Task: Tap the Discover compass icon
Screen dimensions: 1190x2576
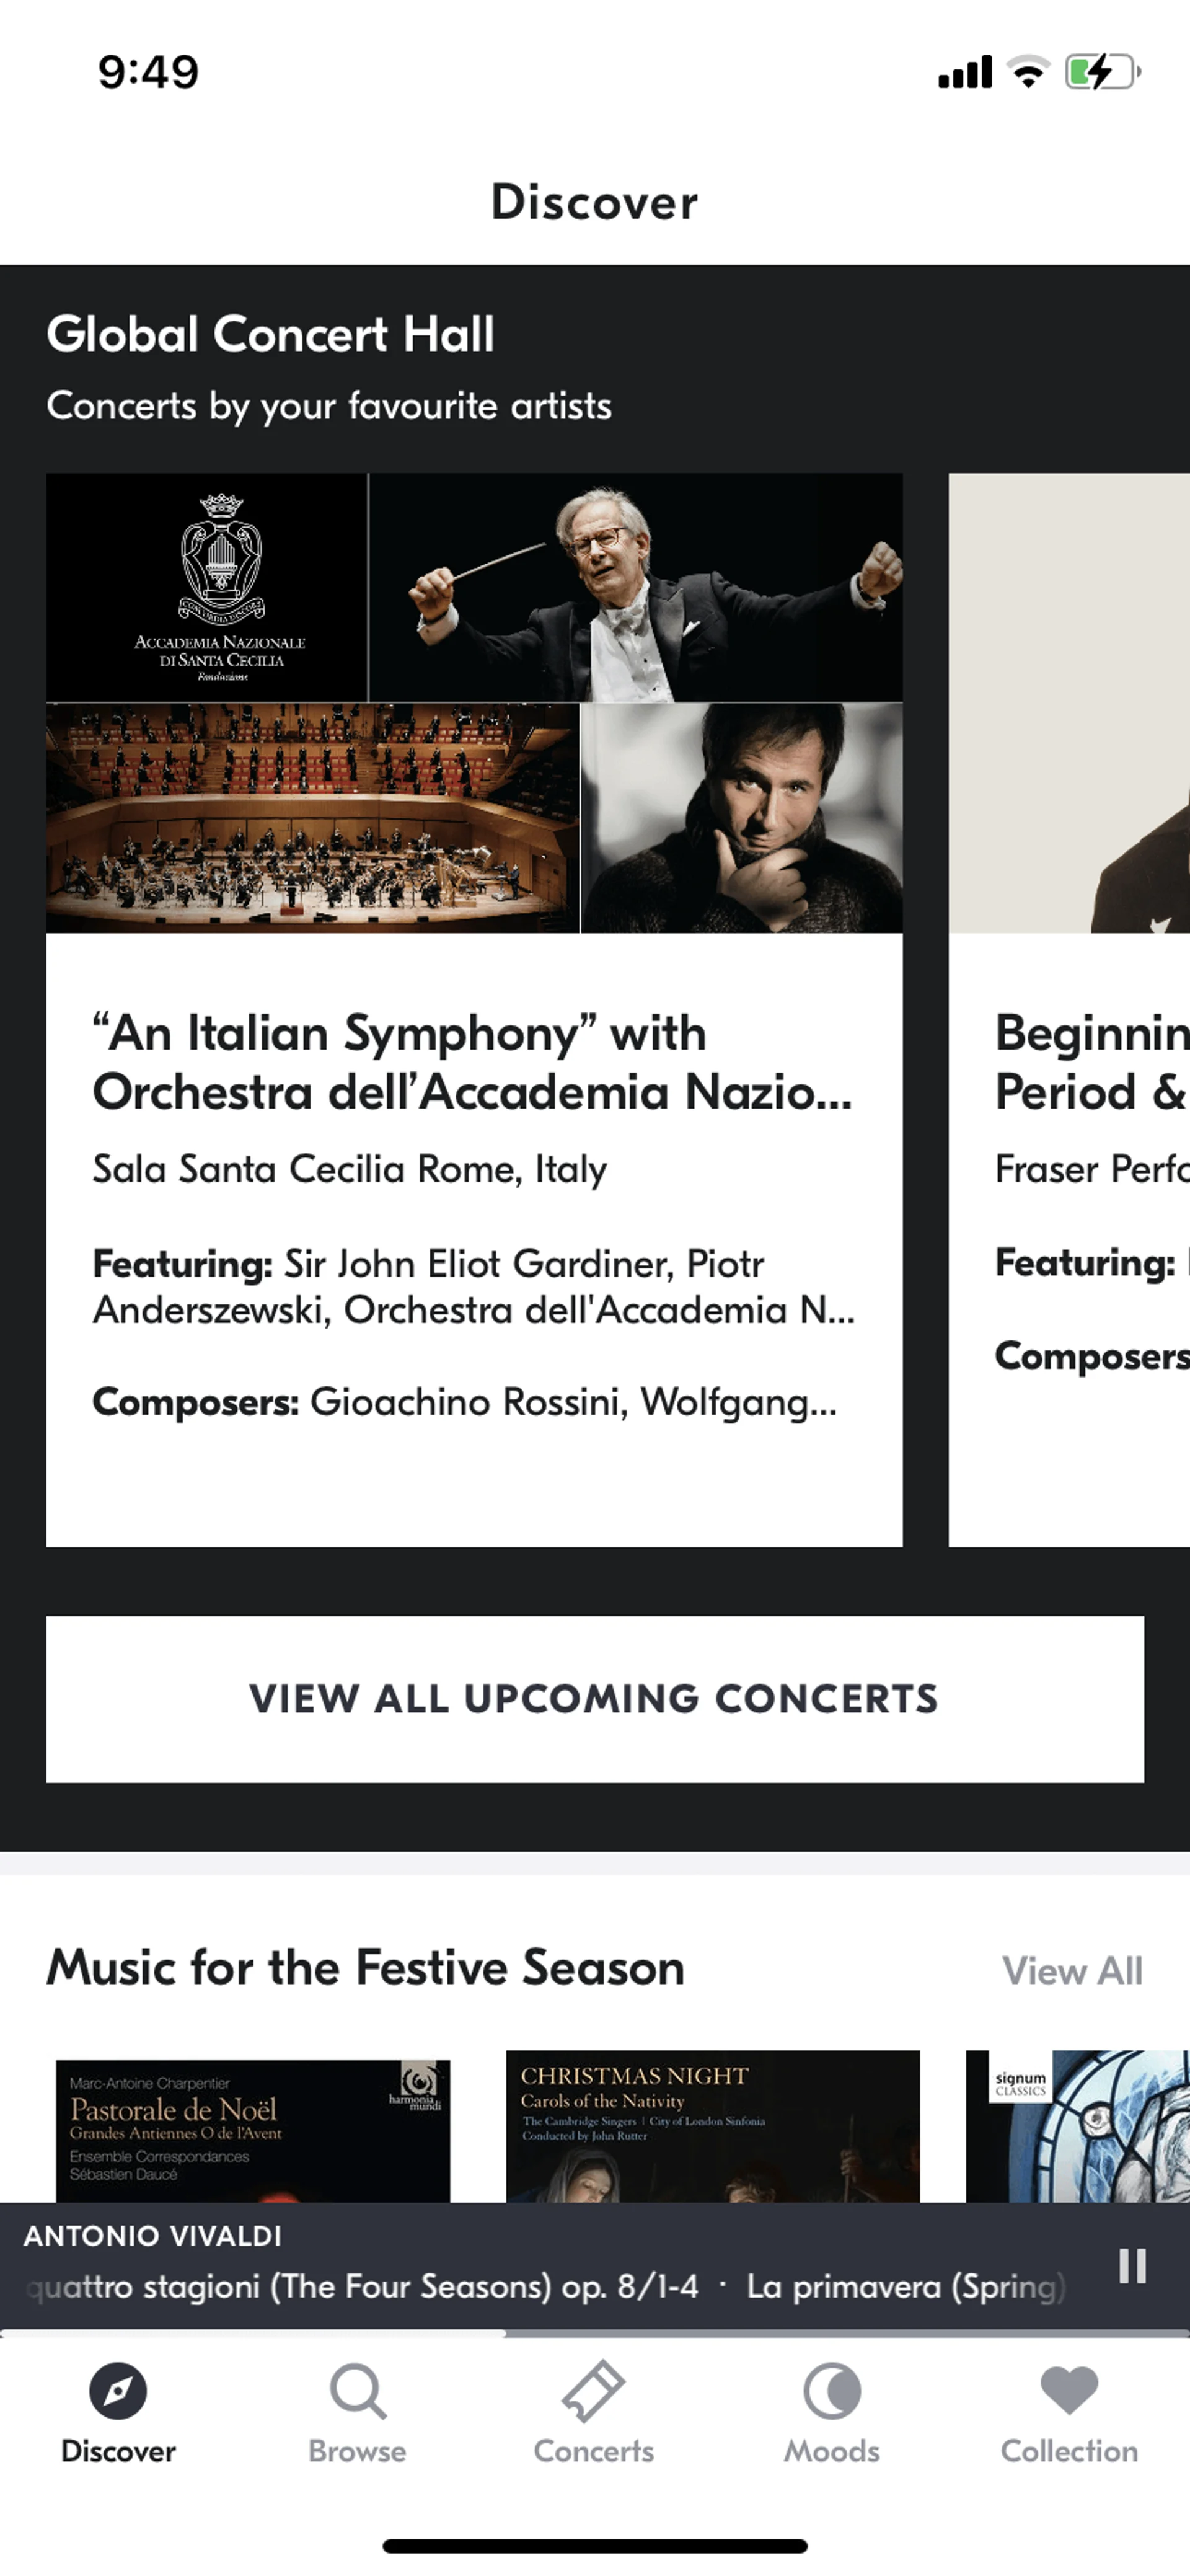Action: click(118, 2392)
